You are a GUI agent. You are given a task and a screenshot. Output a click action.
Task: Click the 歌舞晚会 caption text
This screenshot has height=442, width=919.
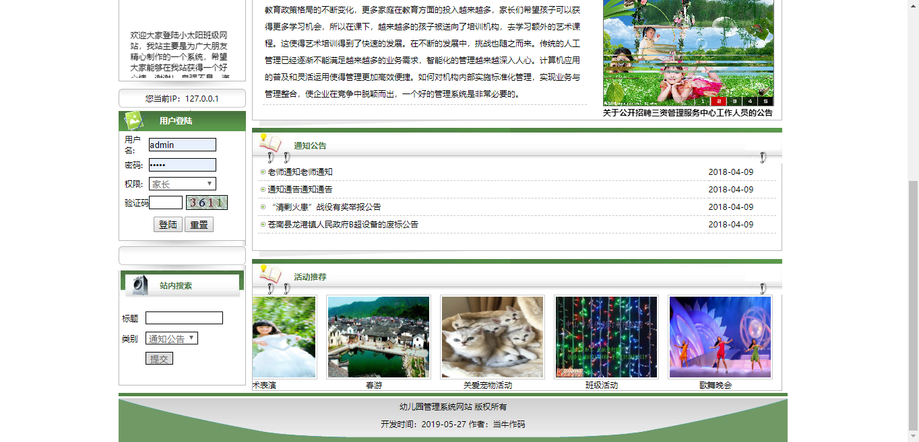point(716,385)
